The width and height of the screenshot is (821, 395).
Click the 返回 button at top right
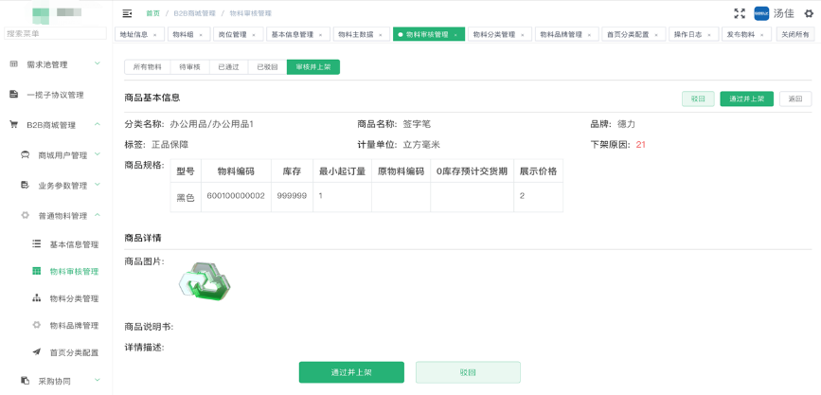794,99
